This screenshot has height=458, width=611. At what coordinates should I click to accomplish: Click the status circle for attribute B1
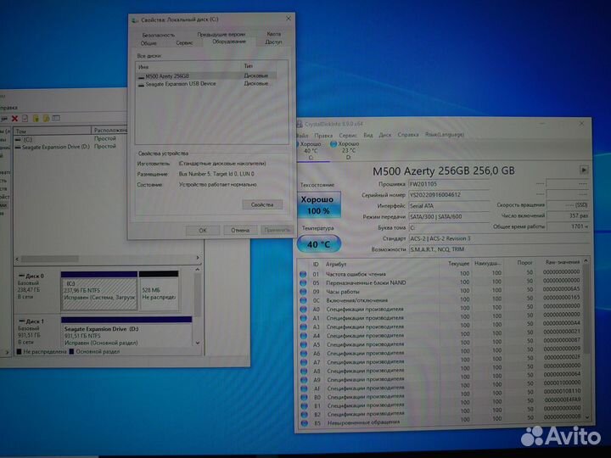point(305,405)
